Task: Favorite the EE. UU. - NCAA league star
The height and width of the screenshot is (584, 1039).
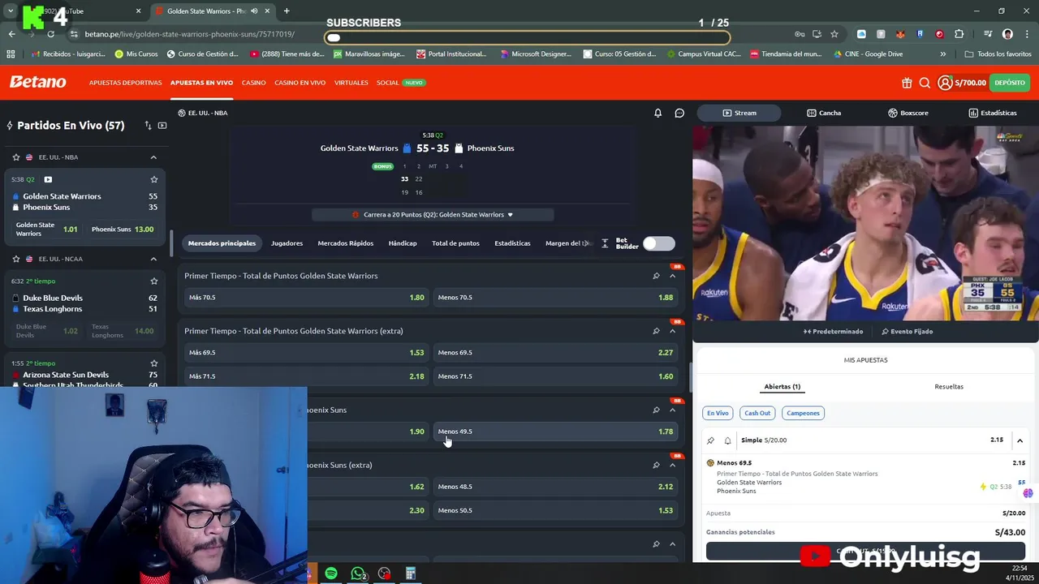Action: click(15, 259)
